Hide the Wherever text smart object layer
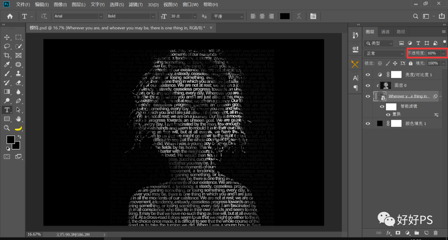This screenshot has width=448, height=240. coord(368,96)
